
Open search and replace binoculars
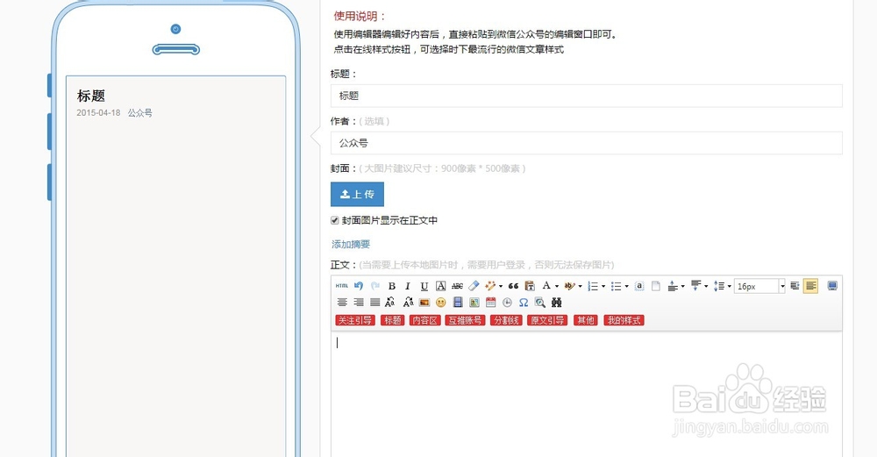557,303
